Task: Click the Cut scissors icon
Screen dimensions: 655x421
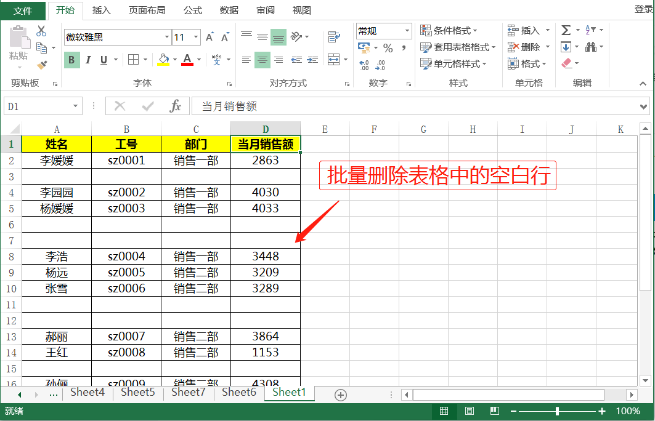Action: click(x=41, y=31)
